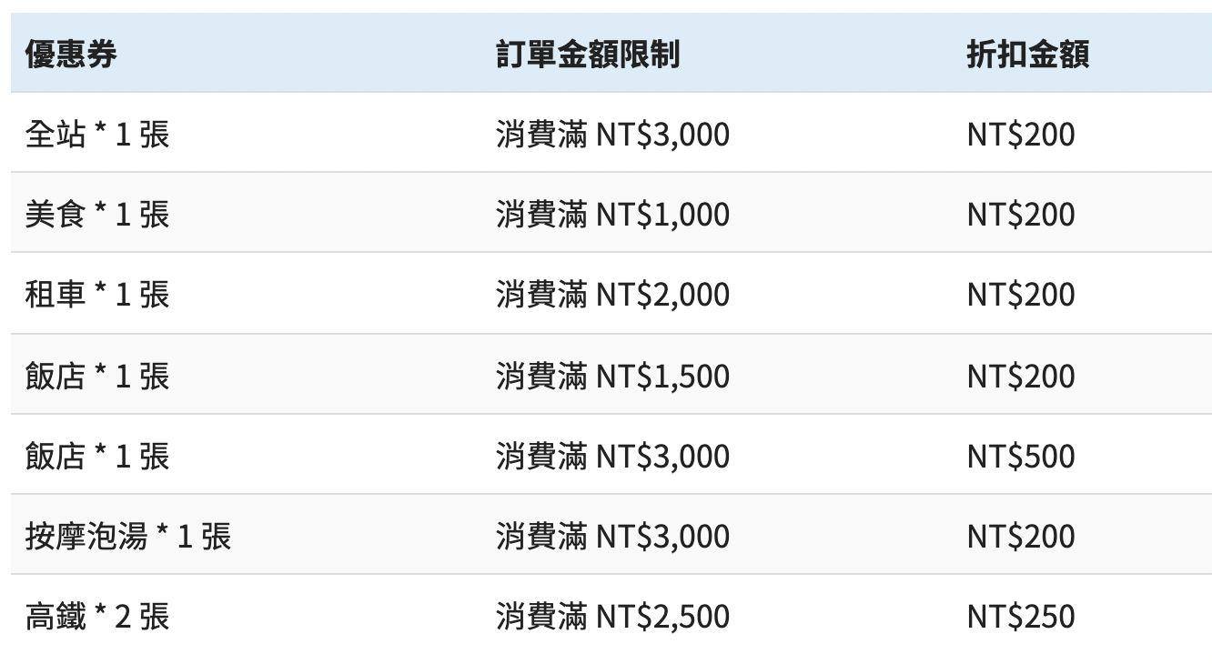
Task: Select the 按摩泡湯 * 1 張 coupon cell
Action: coord(128,536)
